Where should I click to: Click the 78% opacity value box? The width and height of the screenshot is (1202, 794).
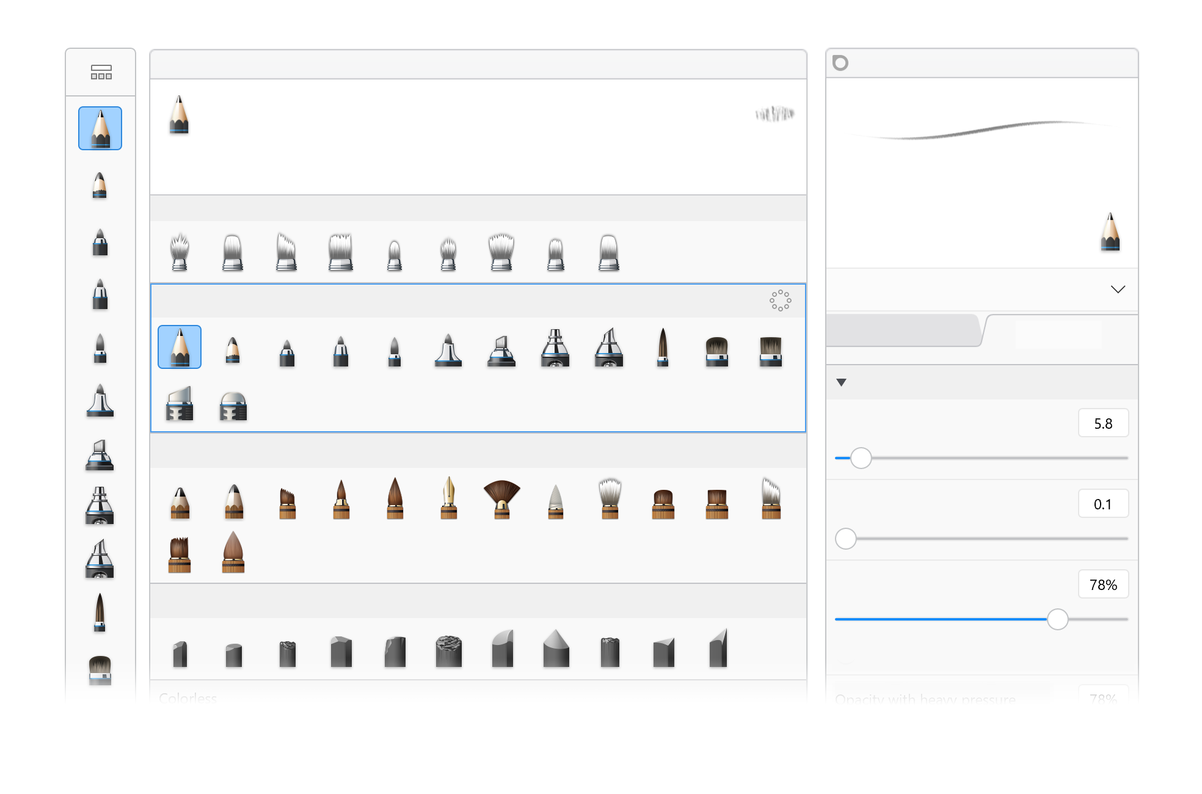[x=1102, y=585]
